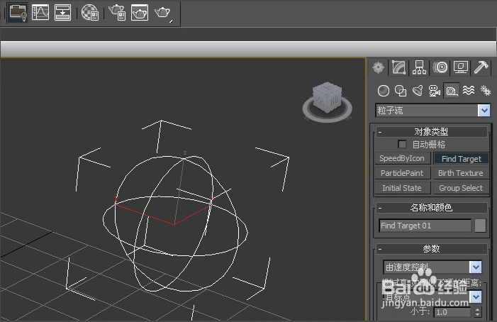Click the ParticlePaint button

pyautogui.click(x=402, y=173)
